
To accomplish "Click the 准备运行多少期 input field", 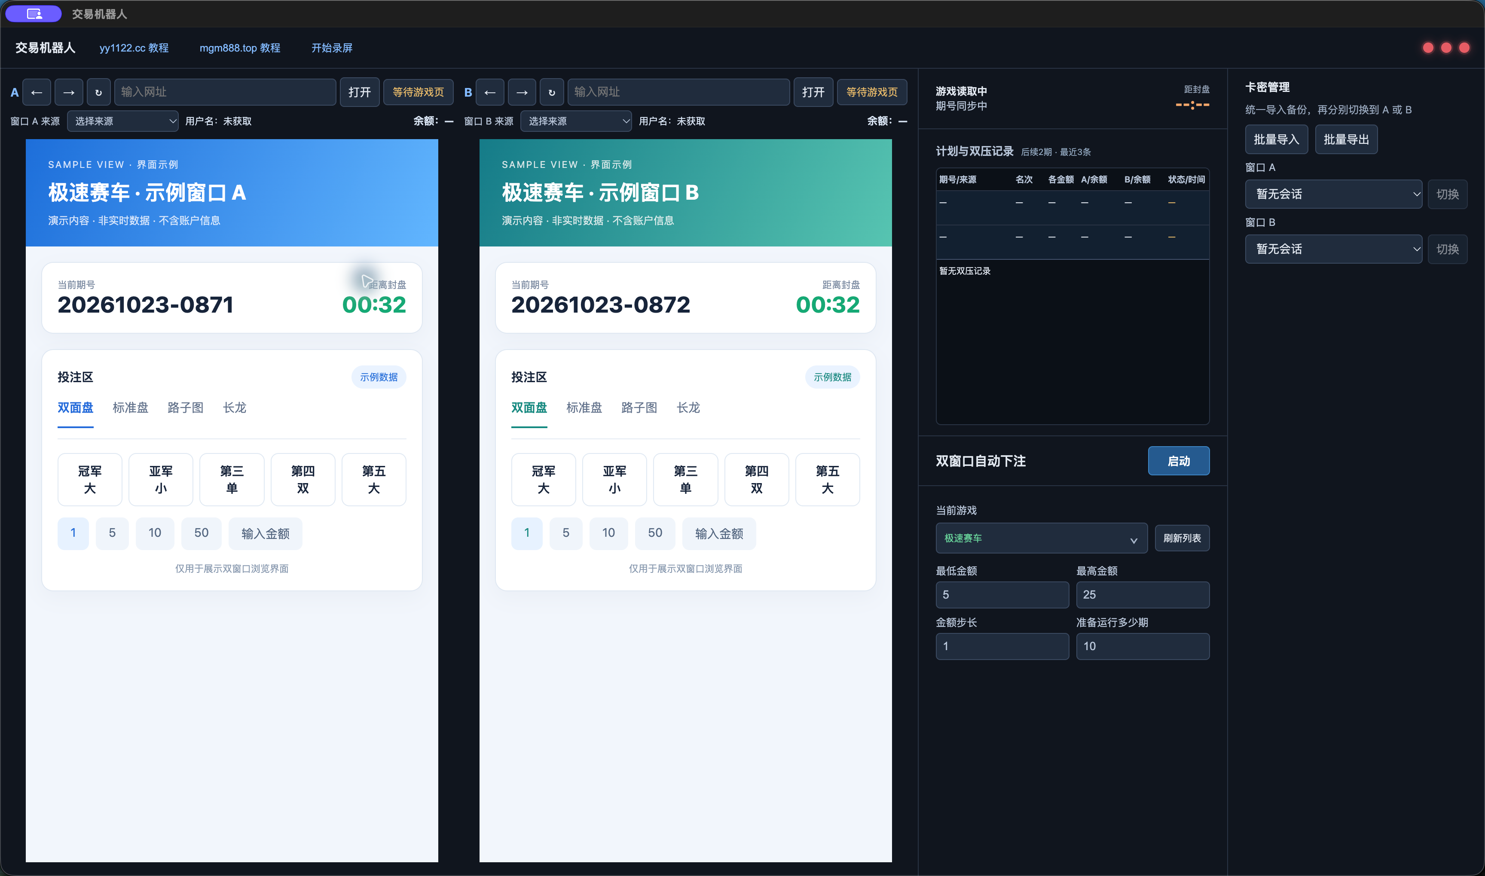I will pyautogui.click(x=1143, y=646).
